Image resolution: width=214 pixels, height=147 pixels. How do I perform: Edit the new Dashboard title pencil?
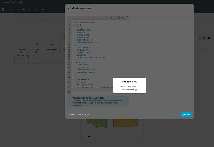point(25,2)
